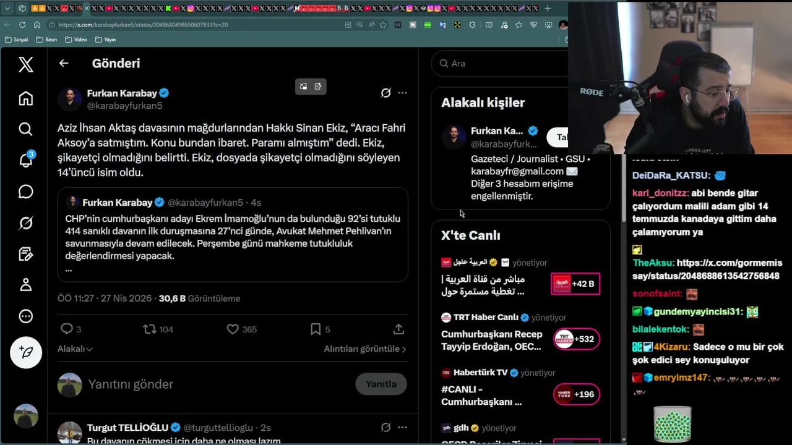Open the Messages chat bubble icon
This screenshot has width=792, height=445.
25,192
